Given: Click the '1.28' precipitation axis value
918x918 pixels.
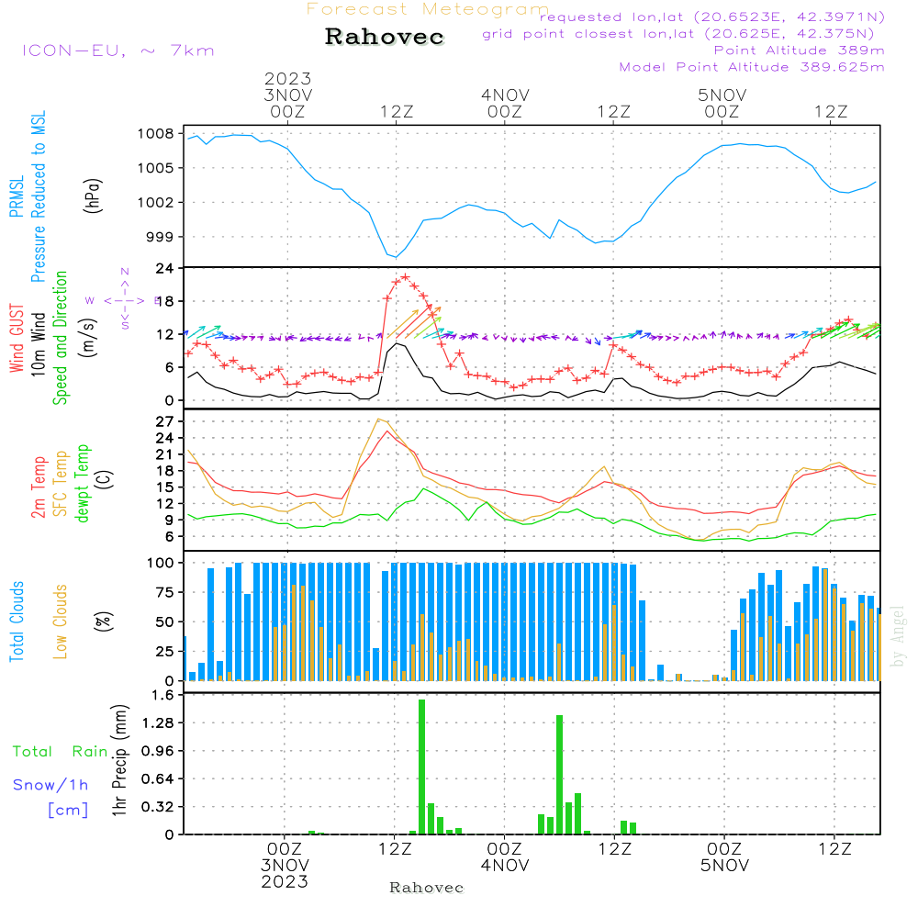Looking at the screenshot, I should pyautogui.click(x=158, y=722).
